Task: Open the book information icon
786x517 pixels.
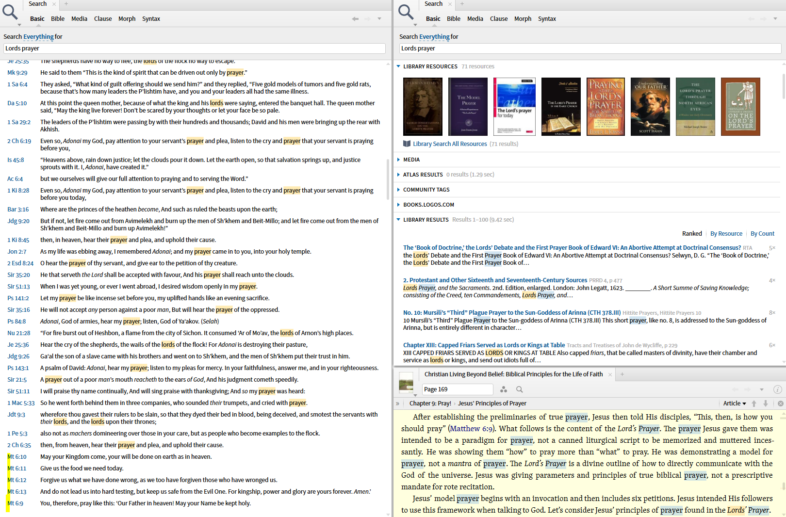Action: (x=777, y=389)
